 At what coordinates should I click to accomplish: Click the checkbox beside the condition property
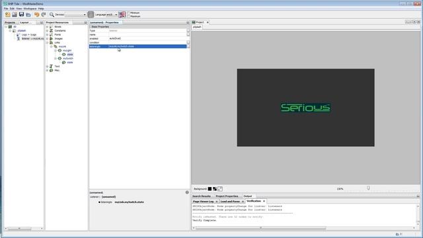188,42
